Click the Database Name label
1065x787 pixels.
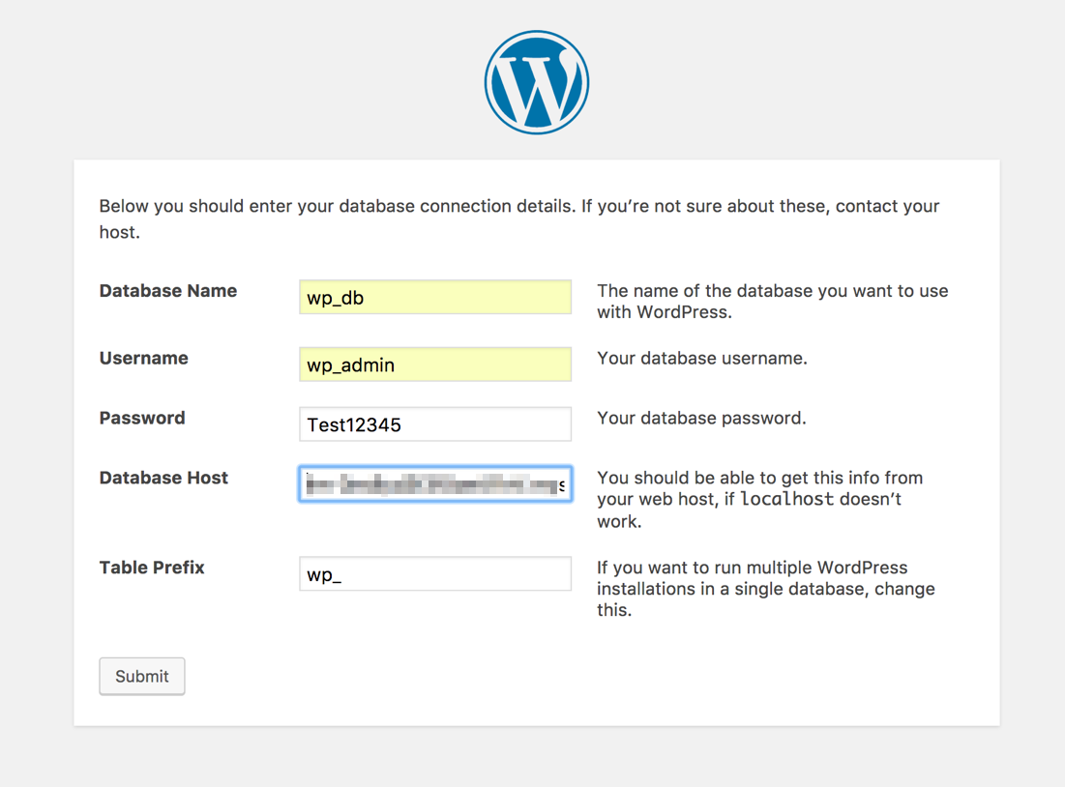point(167,291)
